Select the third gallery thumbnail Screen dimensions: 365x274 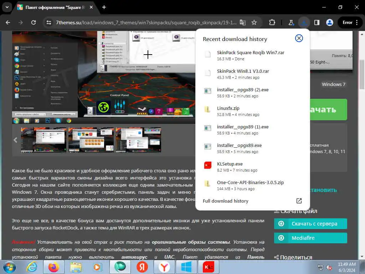coord(139,140)
